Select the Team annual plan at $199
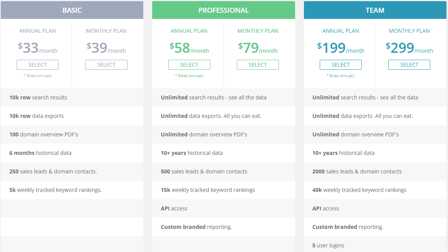 [x=341, y=65]
